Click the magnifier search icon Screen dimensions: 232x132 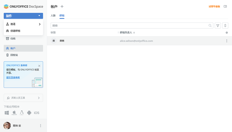(210, 25)
